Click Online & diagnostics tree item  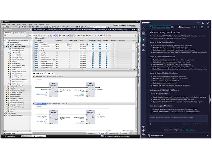pos(17,51)
